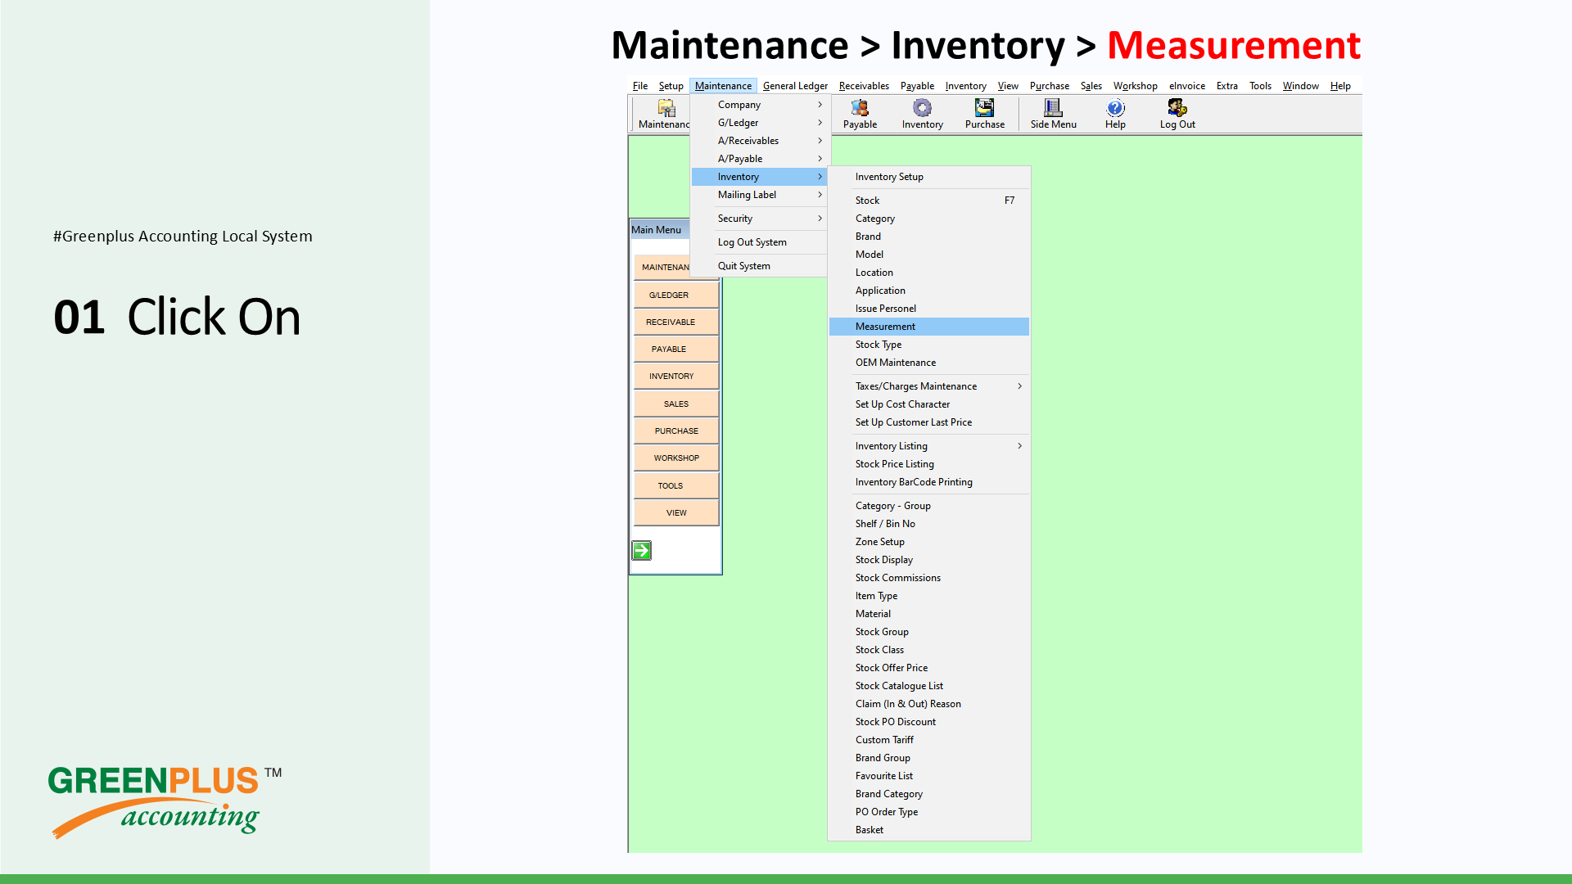This screenshot has width=1572, height=884.
Task: Click the Maintenance toolbar icon
Action: point(664,114)
